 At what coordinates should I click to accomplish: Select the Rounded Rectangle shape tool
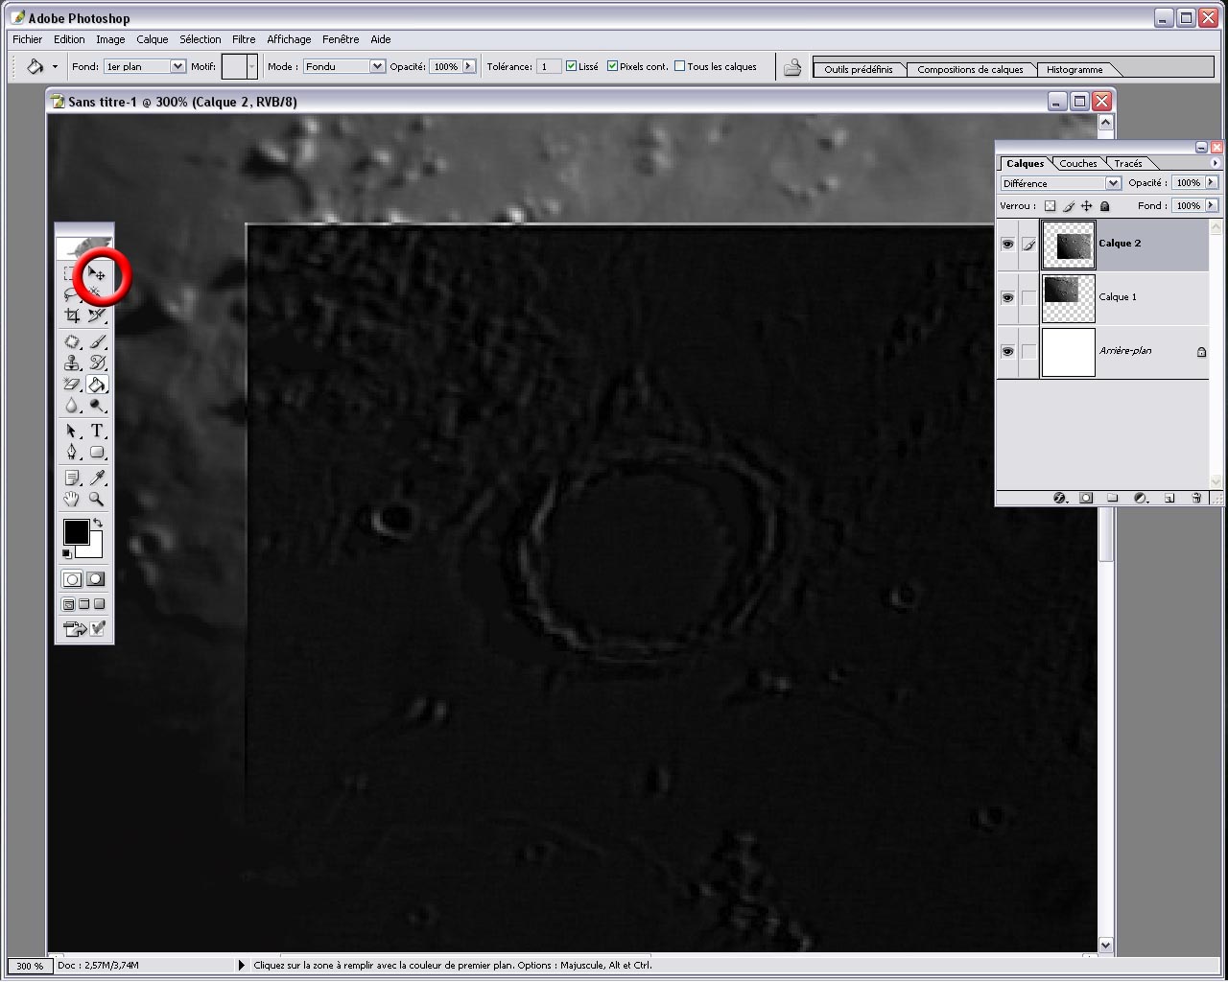pos(97,453)
